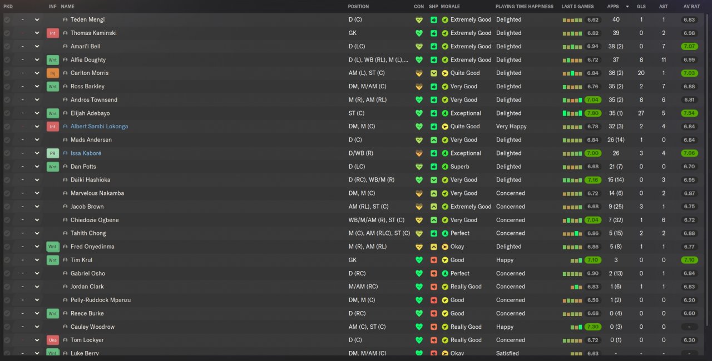Click the condition heart icon for Ross Barkley
This screenshot has width=712, height=361.
[419, 86]
